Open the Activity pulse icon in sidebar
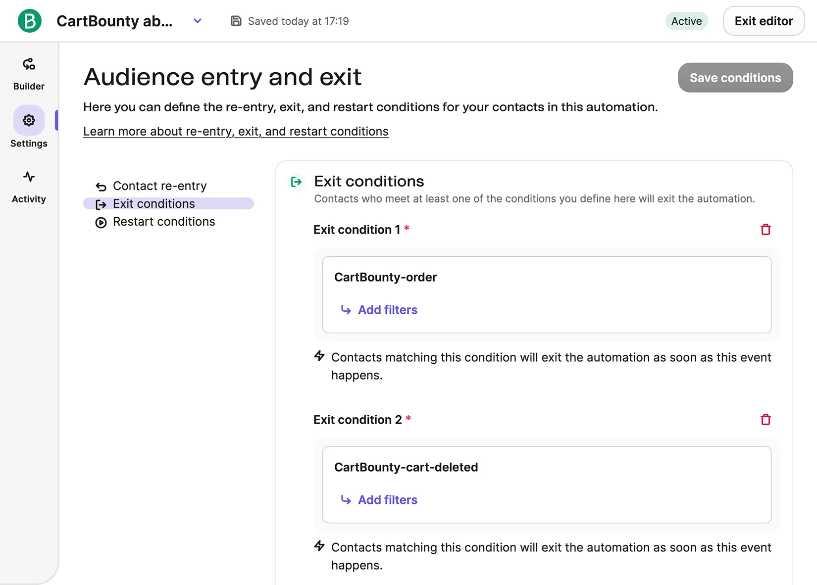The height and width of the screenshot is (585, 817). click(x=29, y=177)
